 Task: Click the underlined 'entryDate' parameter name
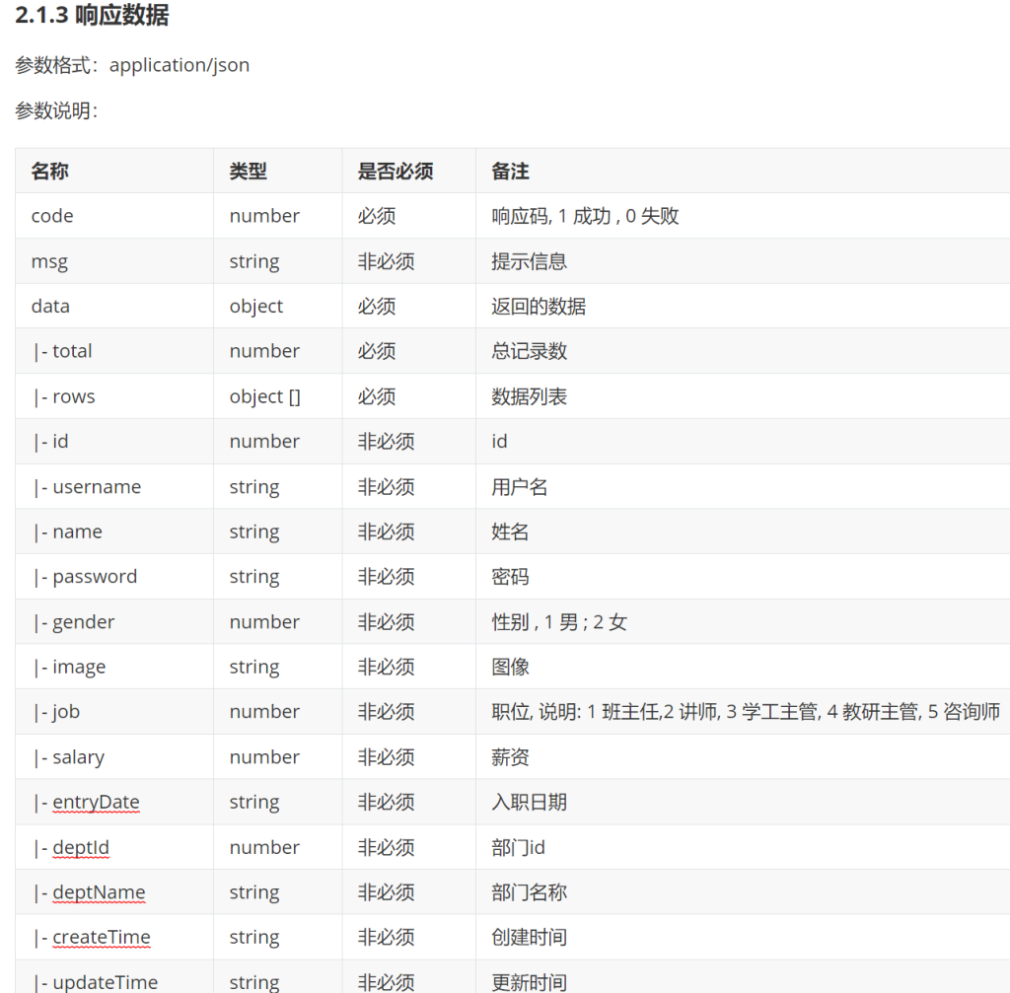pos(96,802)
